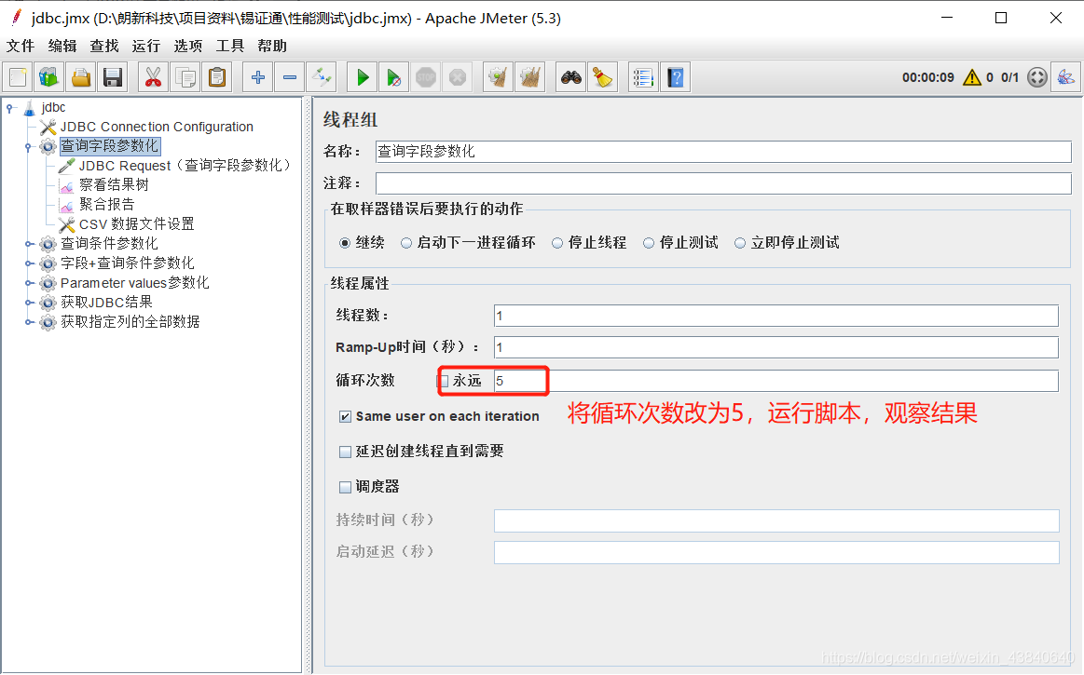The image size is (1084, 675).
Task: Uncheck Same user on each iteration
Action: coord(345,416)
